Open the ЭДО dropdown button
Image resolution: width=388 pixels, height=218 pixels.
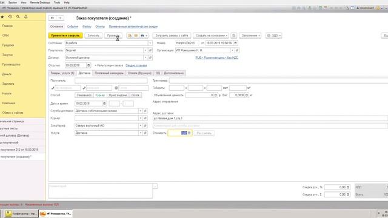point(273,36)
